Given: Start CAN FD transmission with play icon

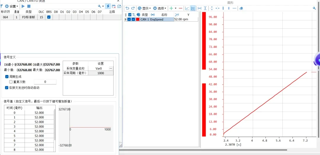Looking at the screenshot, I should coord(23,6).
